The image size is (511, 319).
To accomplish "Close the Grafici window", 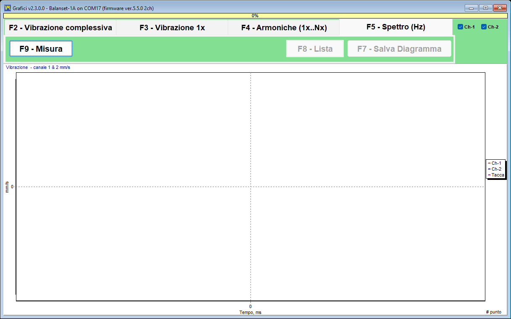I will pos(500,8).
